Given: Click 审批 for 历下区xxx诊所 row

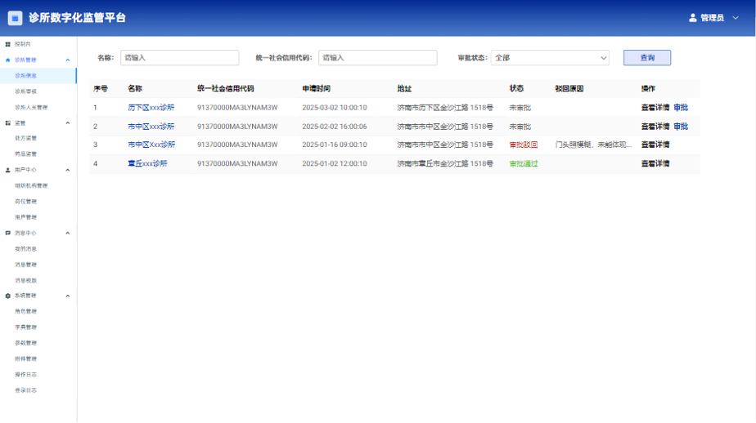Looking at the screenshot, I should (x=681, y=108).
